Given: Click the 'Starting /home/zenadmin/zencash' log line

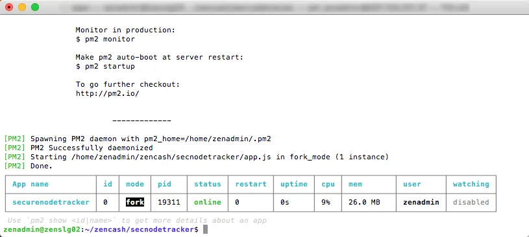Looking at the screenshot, I should coord(196,157).
